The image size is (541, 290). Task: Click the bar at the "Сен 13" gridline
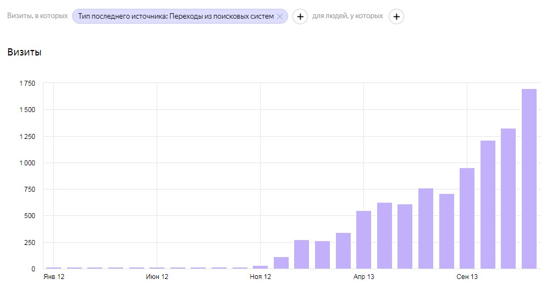click(467, 218)
